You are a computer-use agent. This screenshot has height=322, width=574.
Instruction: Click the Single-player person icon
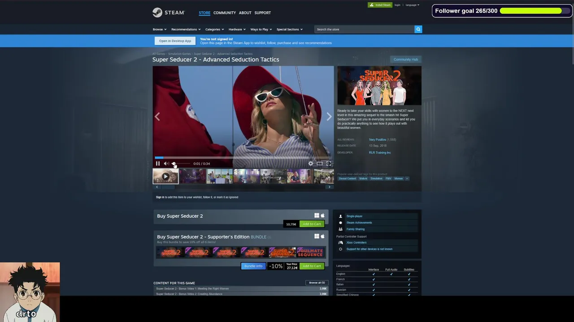340,216
